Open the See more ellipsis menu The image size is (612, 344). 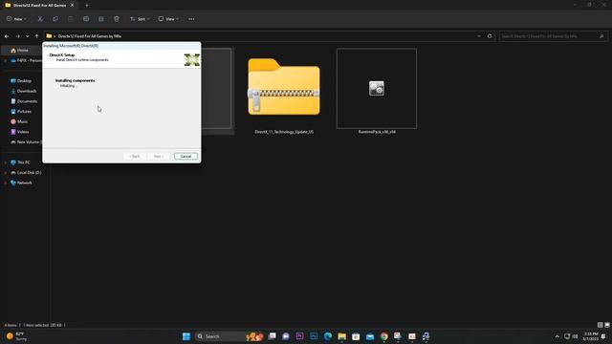tap(191, 19)
